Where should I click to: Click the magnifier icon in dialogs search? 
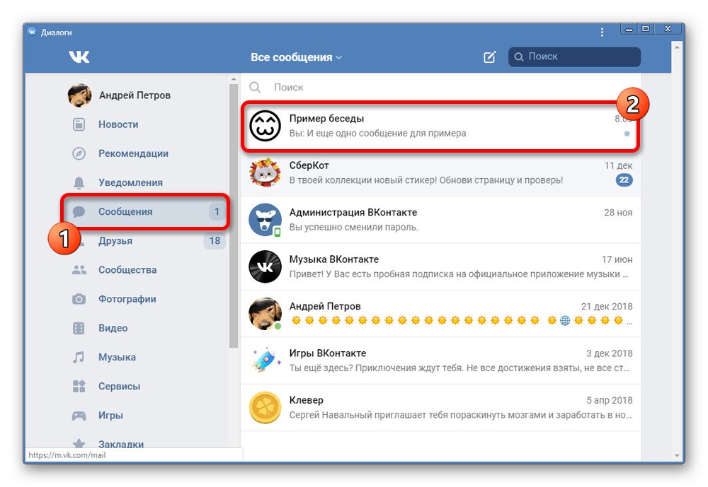tap(255, 87)
